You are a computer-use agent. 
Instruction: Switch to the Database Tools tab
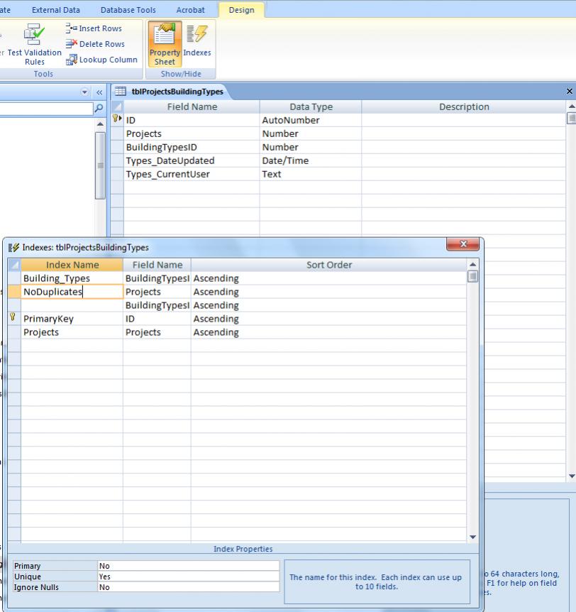128,10
